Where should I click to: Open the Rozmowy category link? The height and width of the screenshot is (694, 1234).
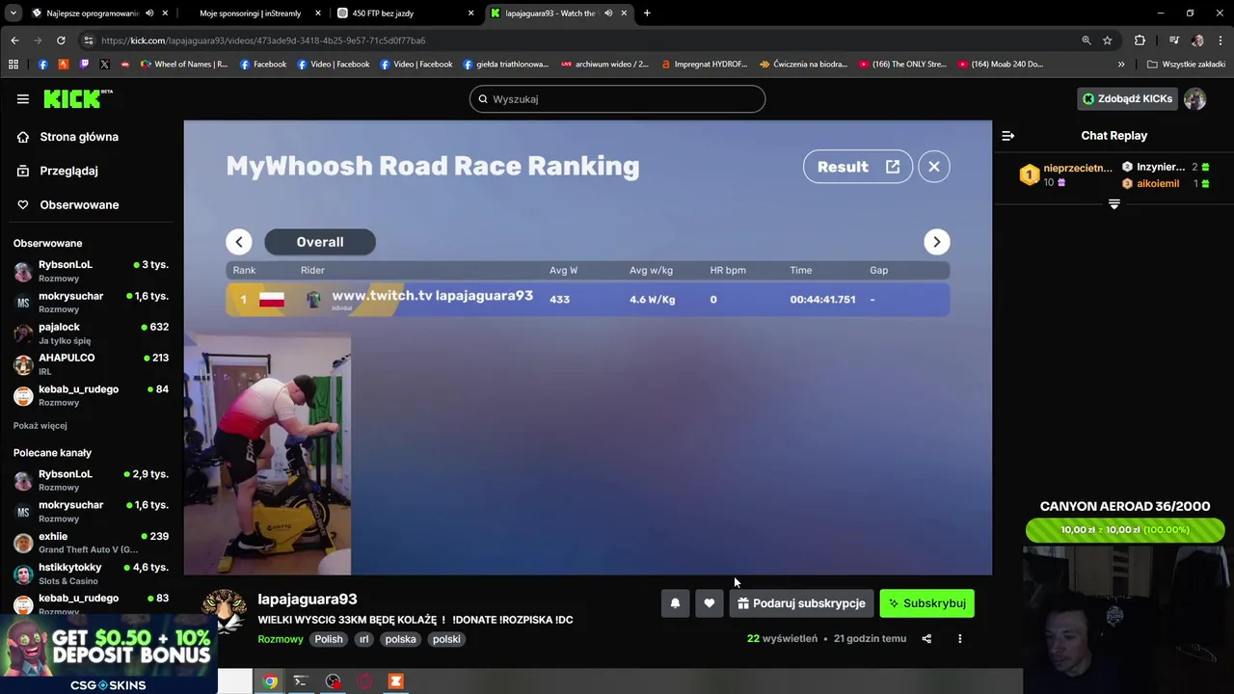[281, 639]
